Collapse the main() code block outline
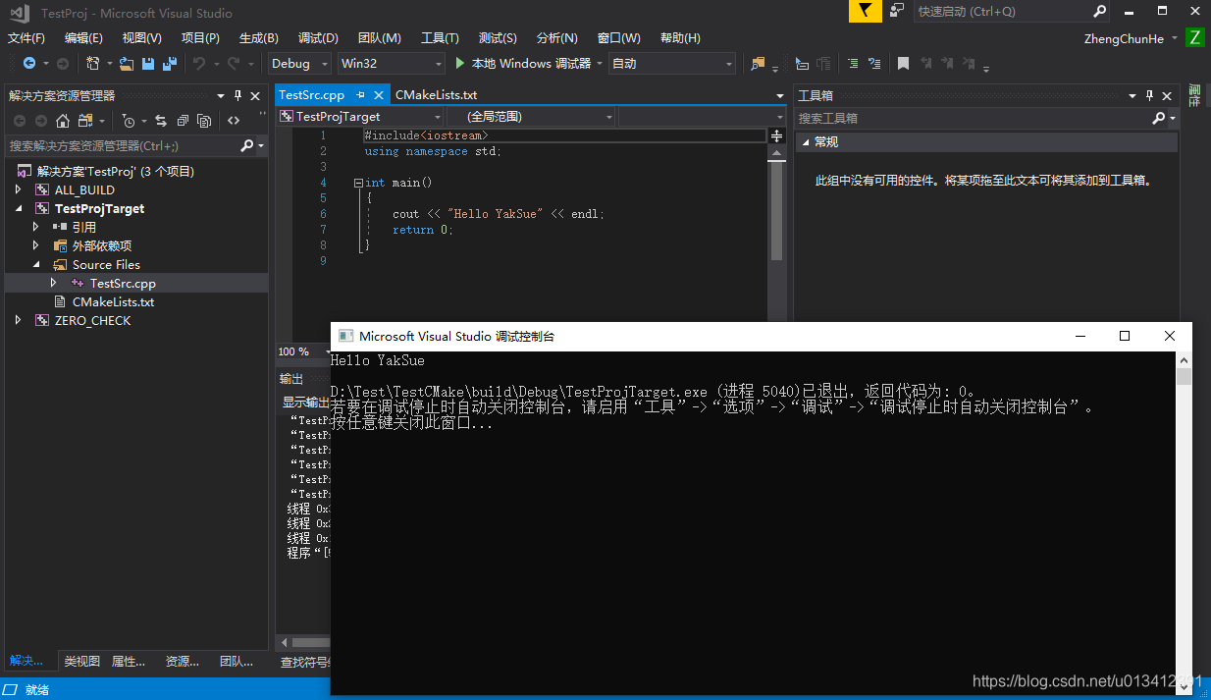 (359, 183)
